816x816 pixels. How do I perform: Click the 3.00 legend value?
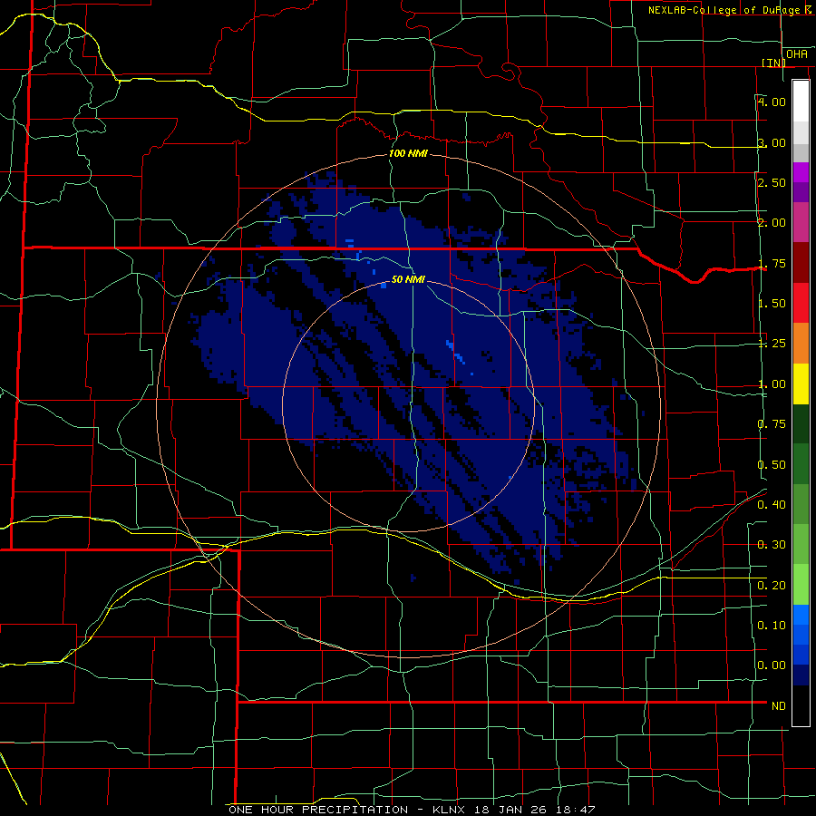point(772,142)
